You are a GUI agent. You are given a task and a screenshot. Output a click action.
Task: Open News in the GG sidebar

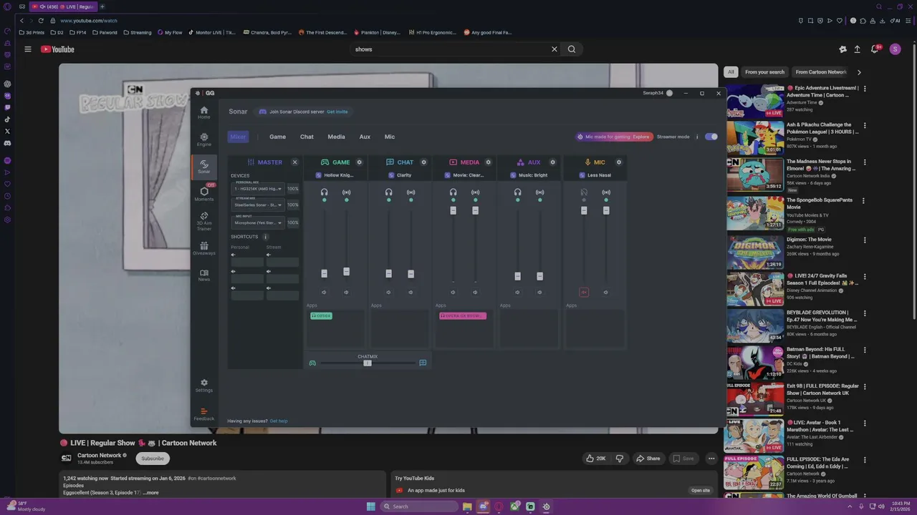pos(204,275)
